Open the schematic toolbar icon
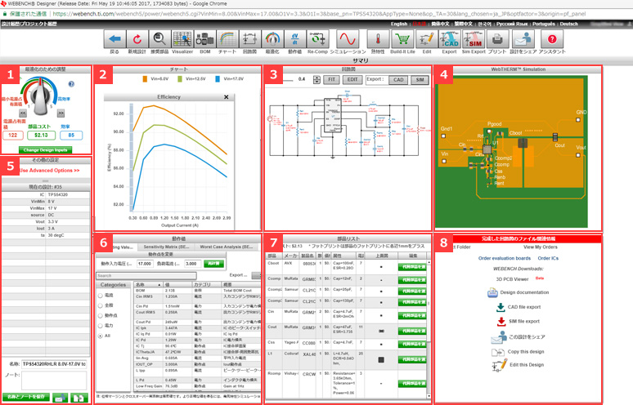Screen dimensions: 633x405 (250, 39)
